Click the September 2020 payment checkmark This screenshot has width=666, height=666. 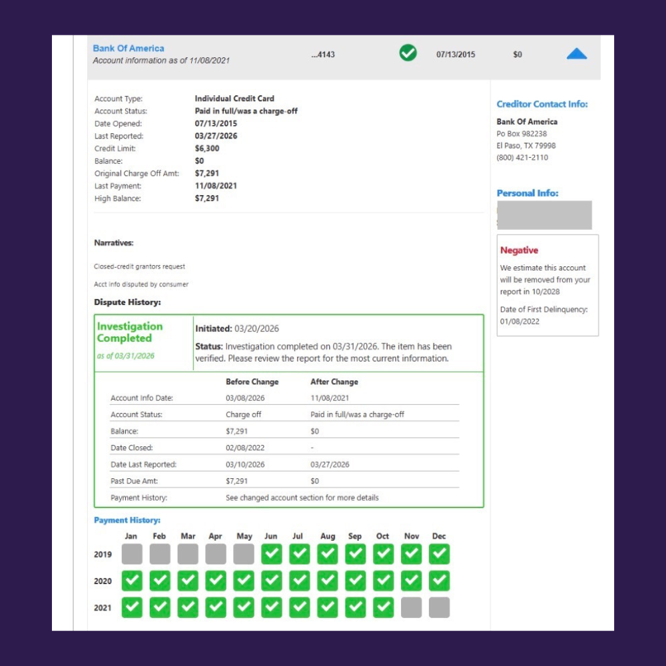point(356,581)
